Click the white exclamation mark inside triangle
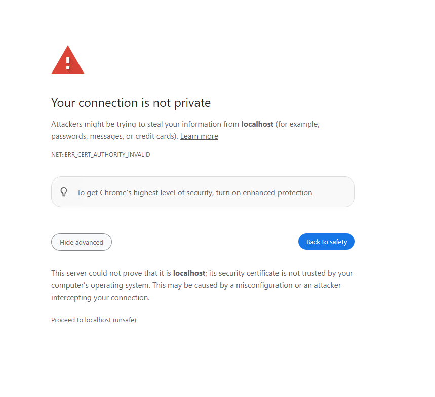Viewport: 435px width, 397px height. (x=68, y=63)
